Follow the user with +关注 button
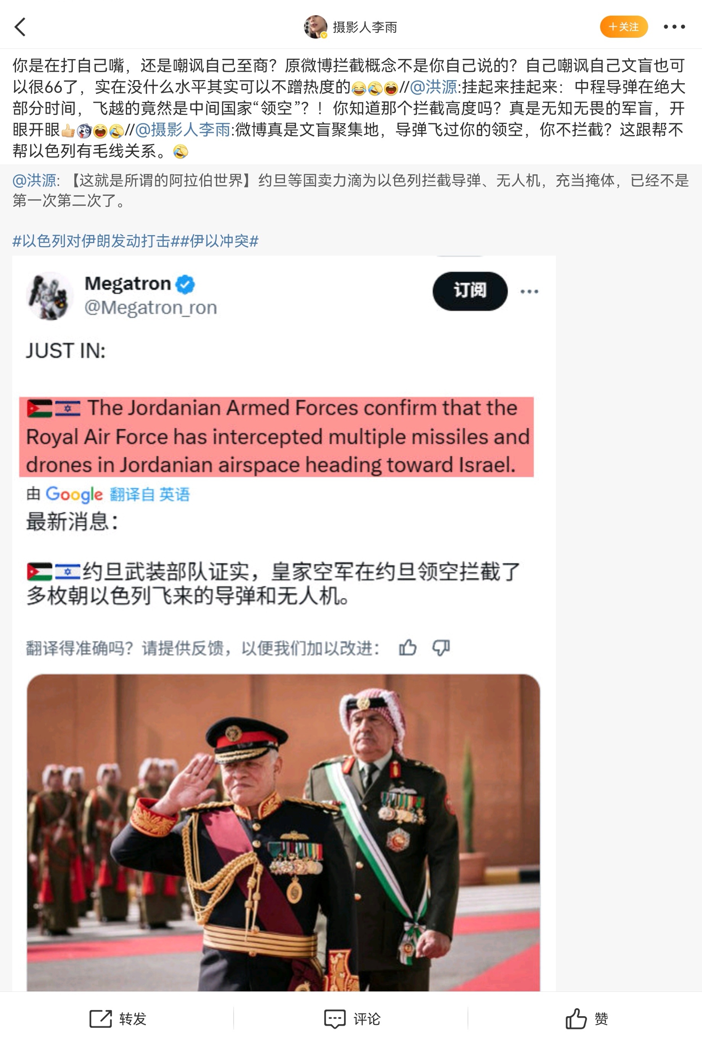702x1046 pixels. pos(624,27)
